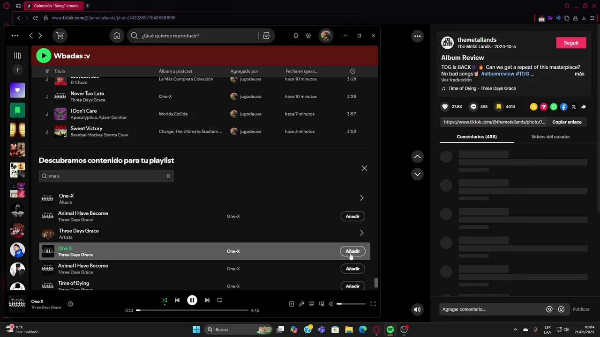Add the first Animal I Have Become result
This screenshot has height=337, width=600.
coord(352,216)
